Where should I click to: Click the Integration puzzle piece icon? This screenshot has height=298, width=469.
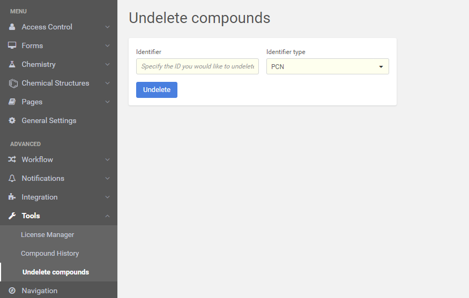(x=12, y=197)
